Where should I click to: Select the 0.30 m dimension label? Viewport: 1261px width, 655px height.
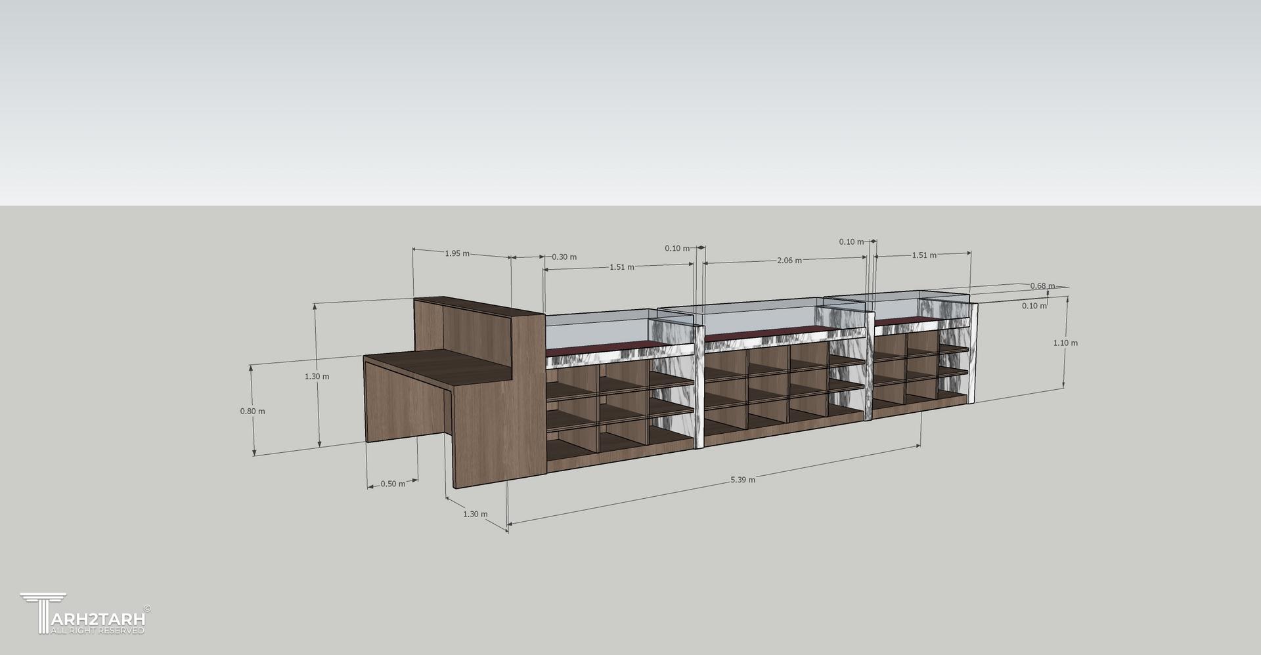(x=564, y=257)
